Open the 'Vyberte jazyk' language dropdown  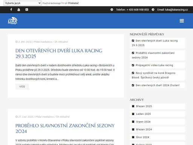click(x=23, y=3)
